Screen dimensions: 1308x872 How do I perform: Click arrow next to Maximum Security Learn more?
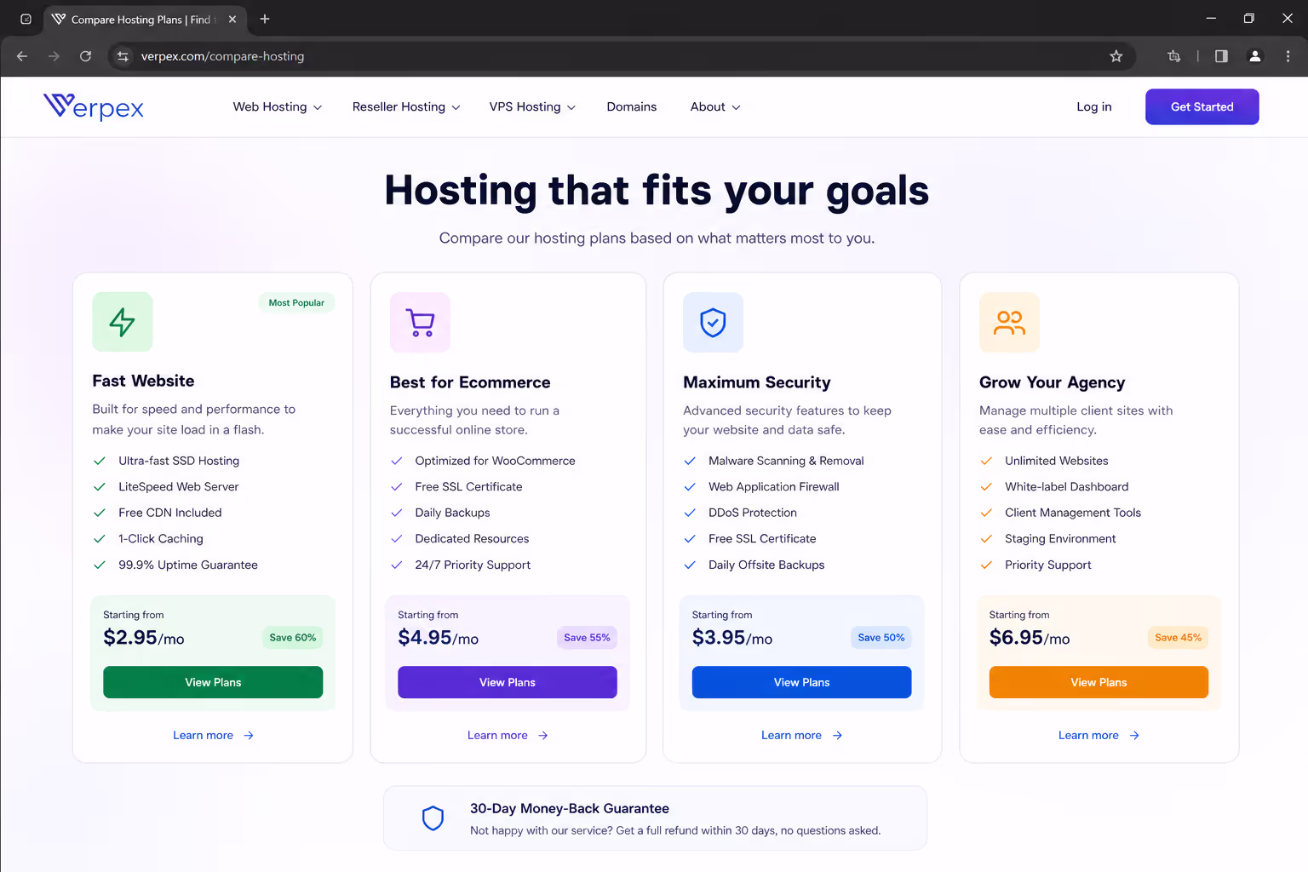837,736
